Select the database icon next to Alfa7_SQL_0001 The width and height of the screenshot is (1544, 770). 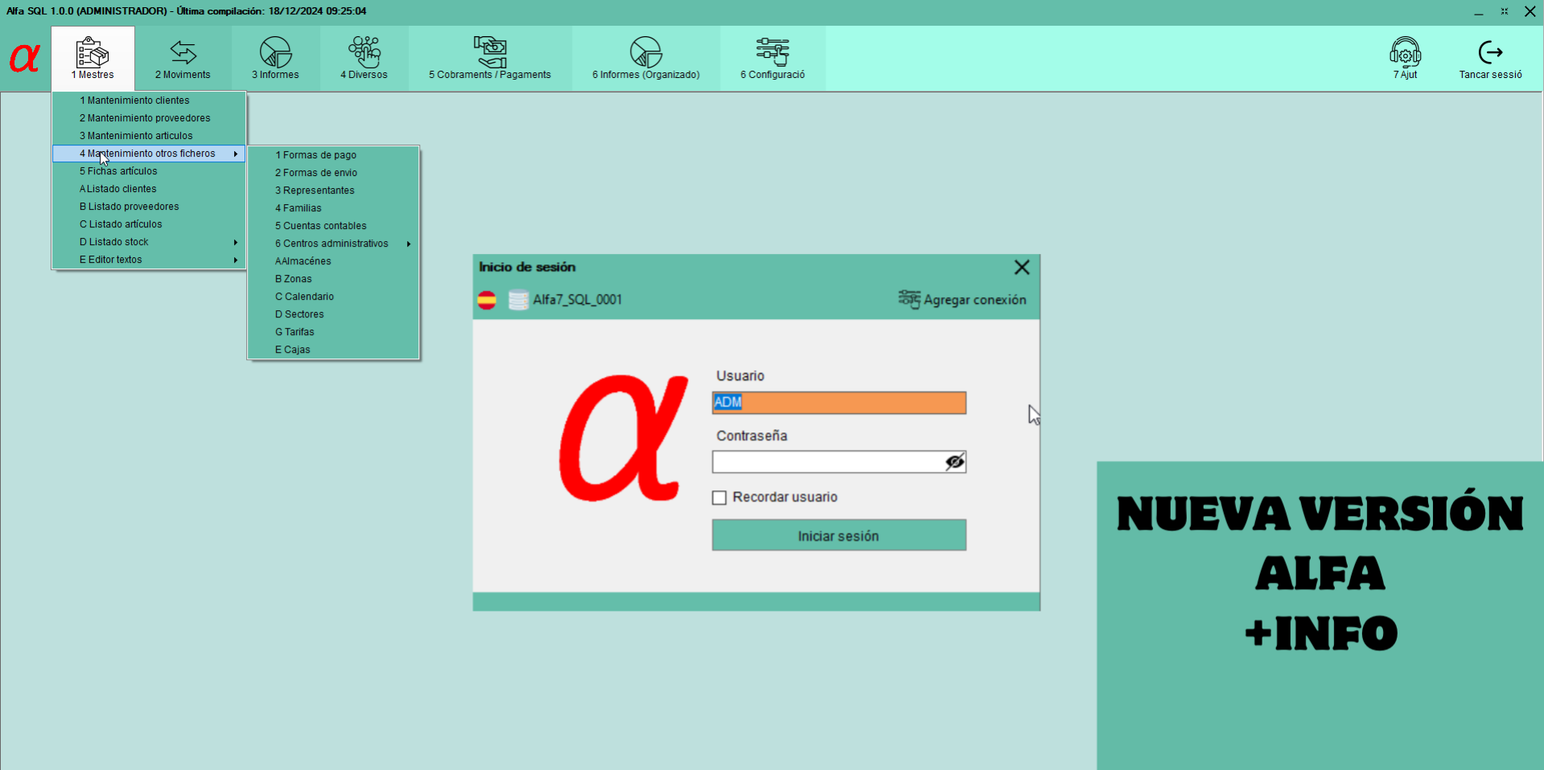point(517,300)
